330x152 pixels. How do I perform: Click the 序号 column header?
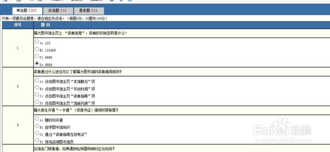coord(18,25)
